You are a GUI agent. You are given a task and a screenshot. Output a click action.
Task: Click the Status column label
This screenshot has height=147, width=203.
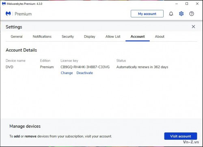point(121,61)
